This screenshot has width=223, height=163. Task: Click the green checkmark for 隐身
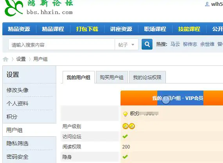click(125, 157)
